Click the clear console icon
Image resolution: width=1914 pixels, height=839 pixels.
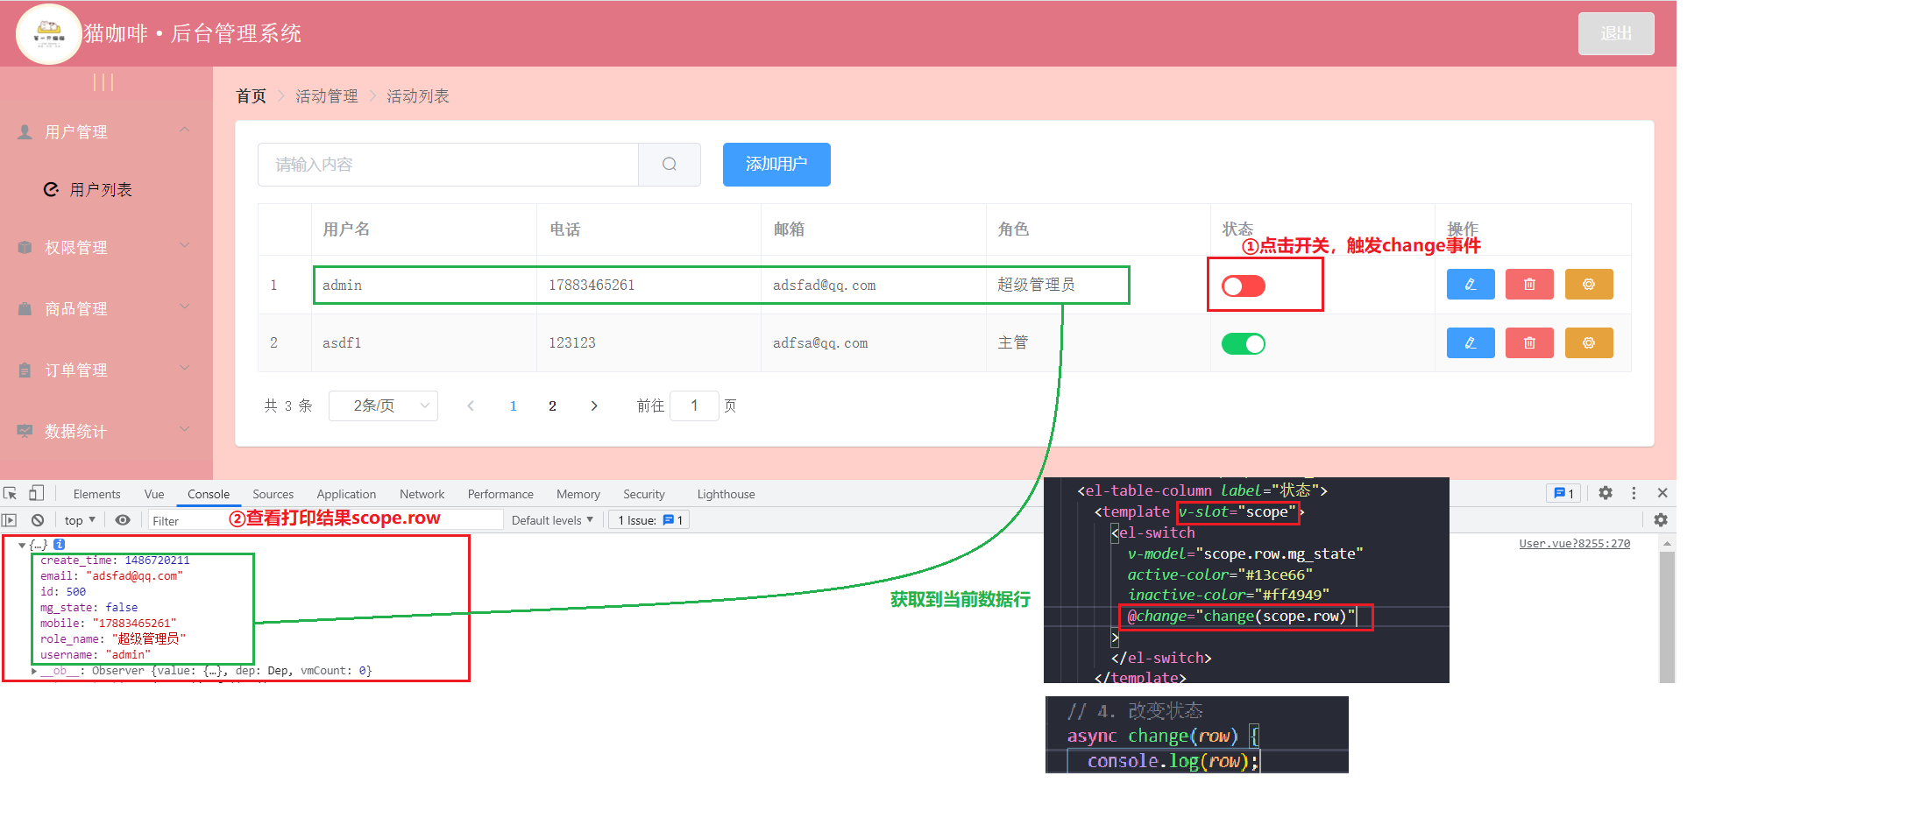coord(37,519)
